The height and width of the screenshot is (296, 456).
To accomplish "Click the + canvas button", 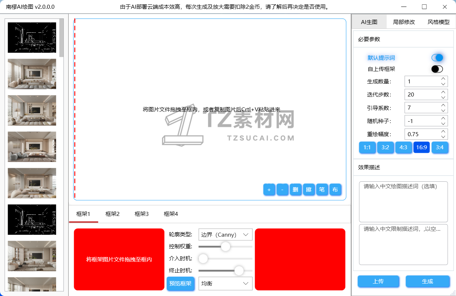I will (x=269, y=190).
